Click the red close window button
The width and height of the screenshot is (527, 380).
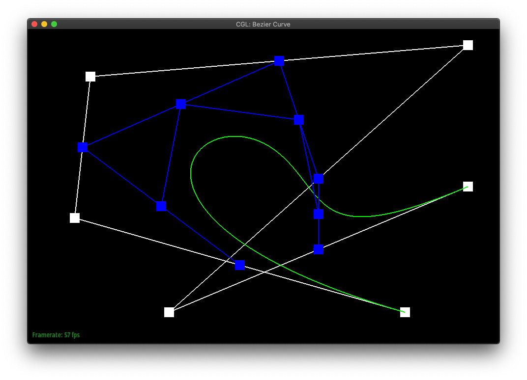[34, 24]
